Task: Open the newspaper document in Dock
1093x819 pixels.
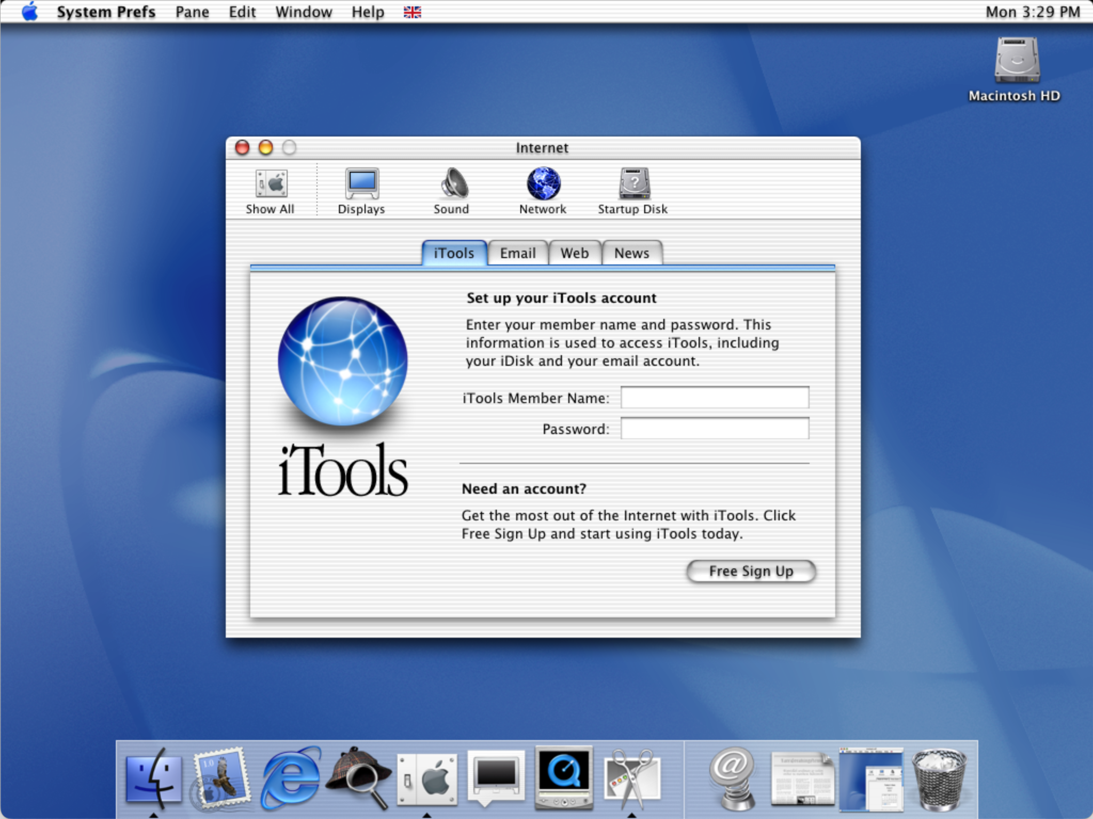Action: point(802,778)
